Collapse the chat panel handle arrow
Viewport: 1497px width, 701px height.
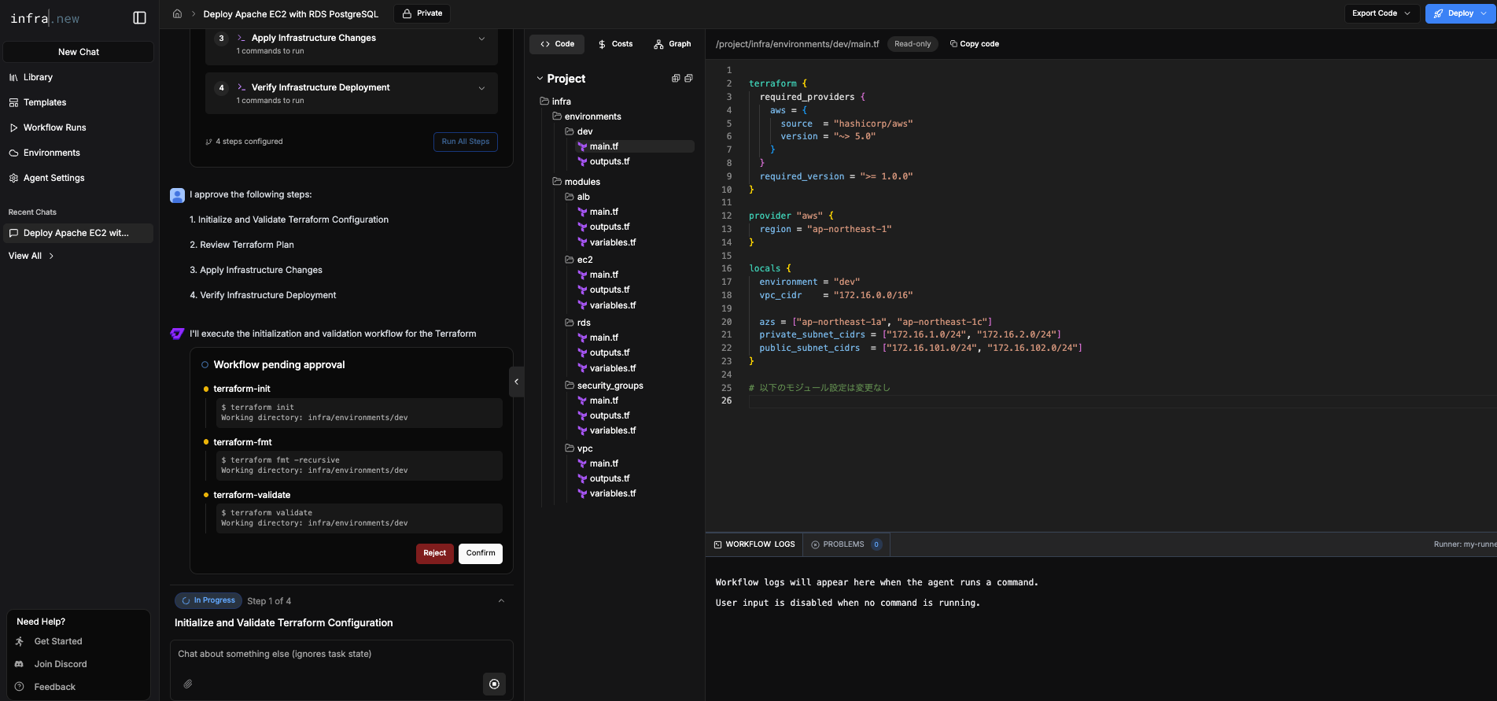click(x=516, y=382)
